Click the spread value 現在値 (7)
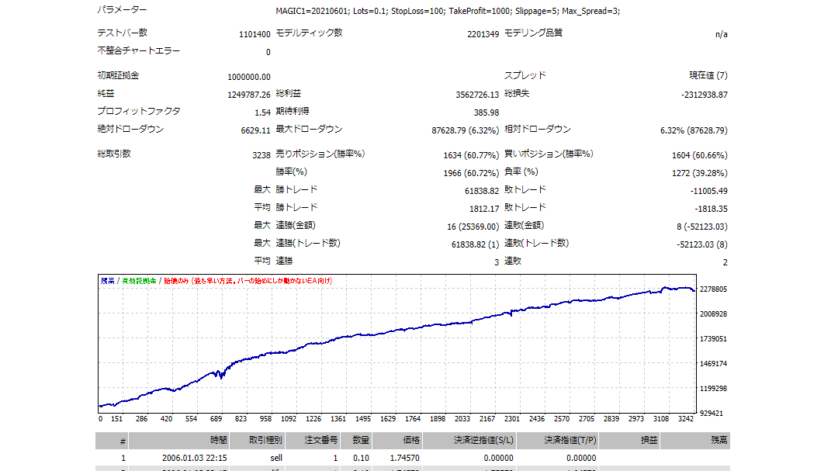 click(708, 75)
